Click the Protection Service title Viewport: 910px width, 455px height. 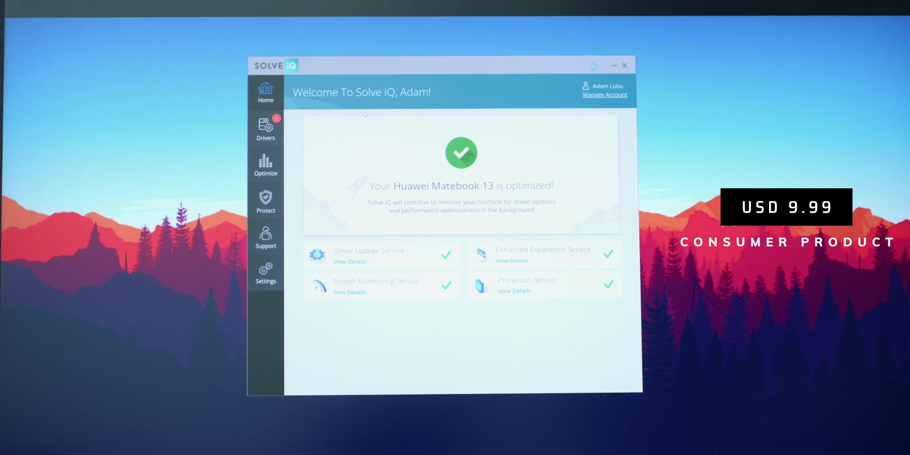(527, 280)
